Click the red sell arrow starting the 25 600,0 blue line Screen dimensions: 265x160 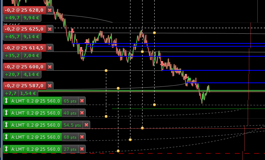click(162, 64)
